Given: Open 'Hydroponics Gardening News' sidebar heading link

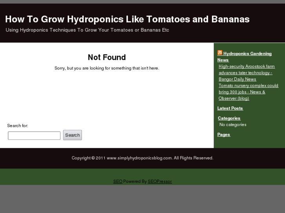Looking at the screenshot, I should click(x=245, y=57).
